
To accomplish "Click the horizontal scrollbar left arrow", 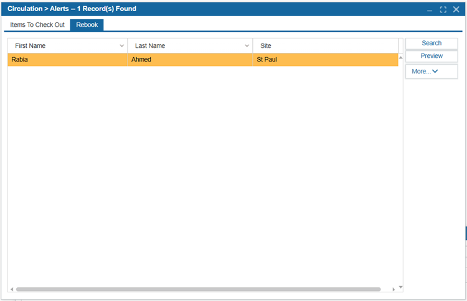I will pyautogui.click(x=11, y=290).
